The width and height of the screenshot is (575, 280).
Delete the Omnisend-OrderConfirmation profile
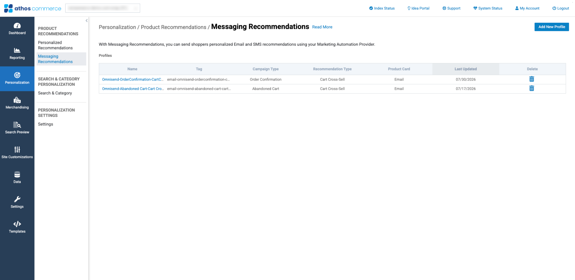point(531,79)
